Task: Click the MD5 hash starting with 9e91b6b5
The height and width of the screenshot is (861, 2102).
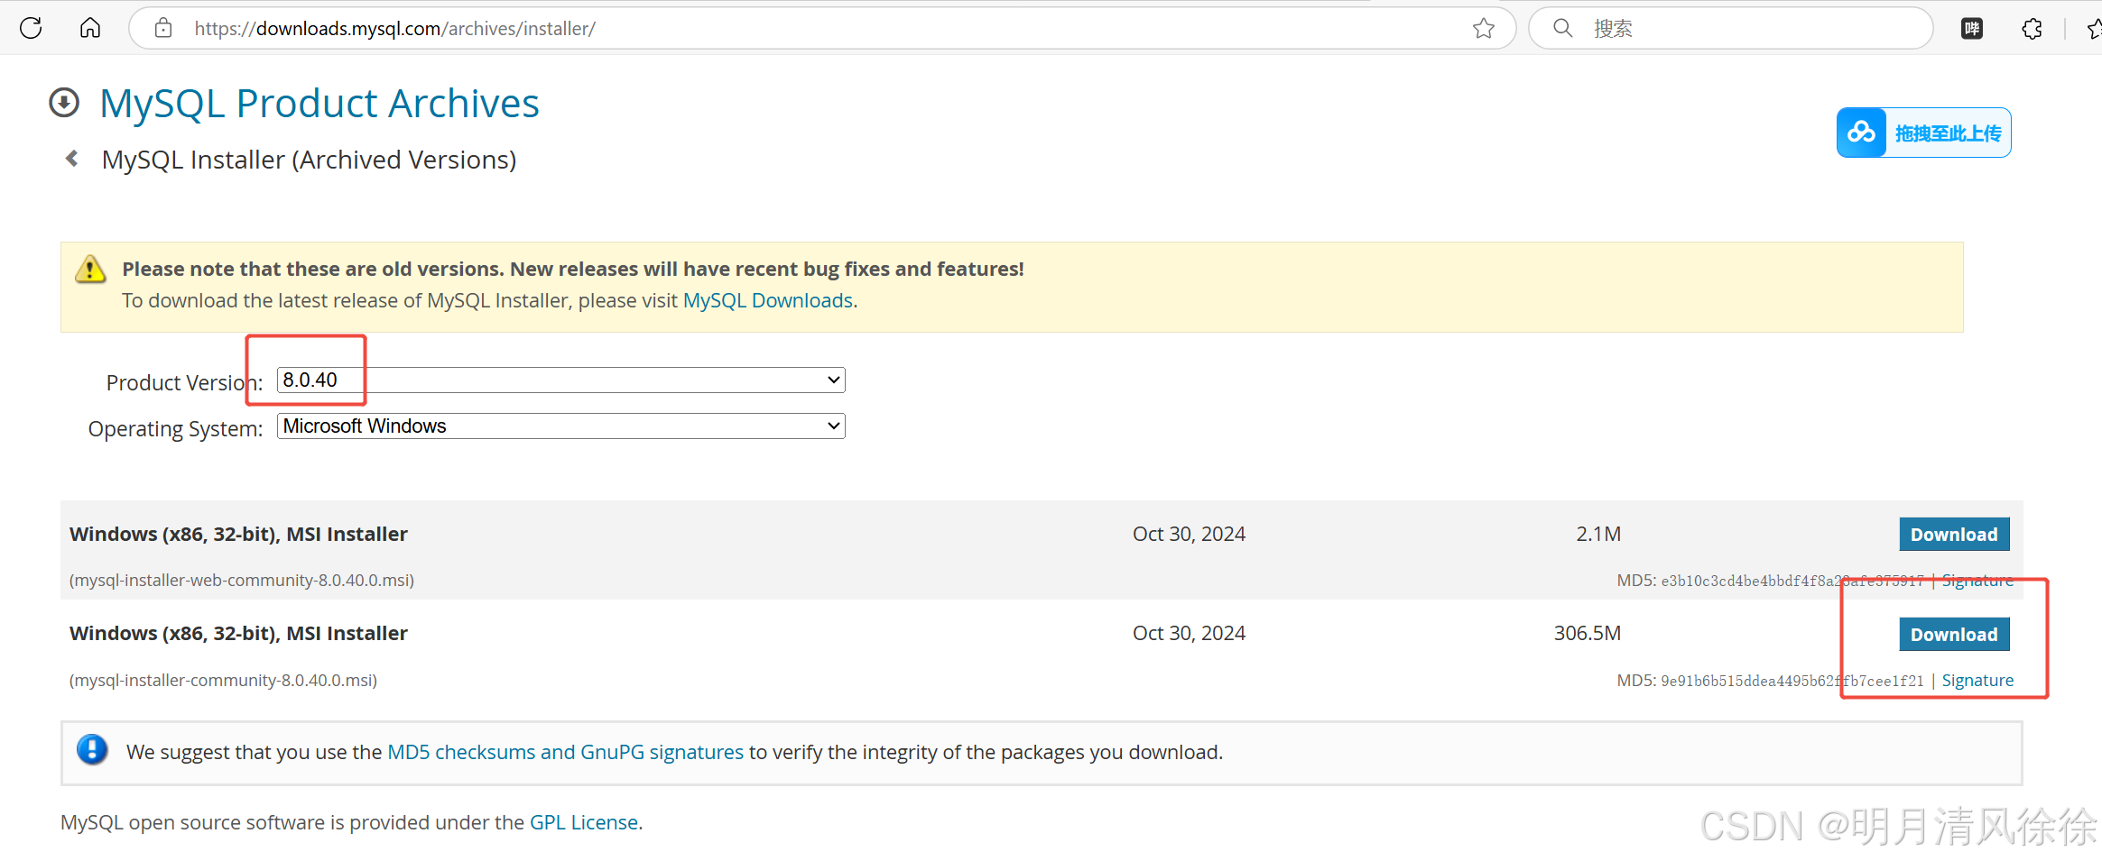Action: coord(1792,681)
